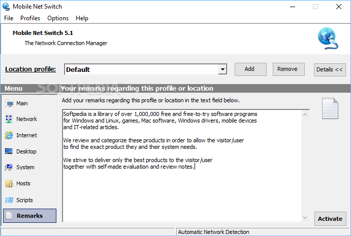The width and height of the screenshot is (351, 236).
Task: Click the 'Softpedia is a library' line
Action: [x=161, y=114]
